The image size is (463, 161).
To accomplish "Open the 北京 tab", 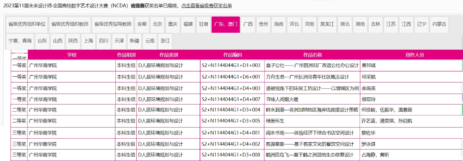I will pyautogui.click(x=157, y=24).
